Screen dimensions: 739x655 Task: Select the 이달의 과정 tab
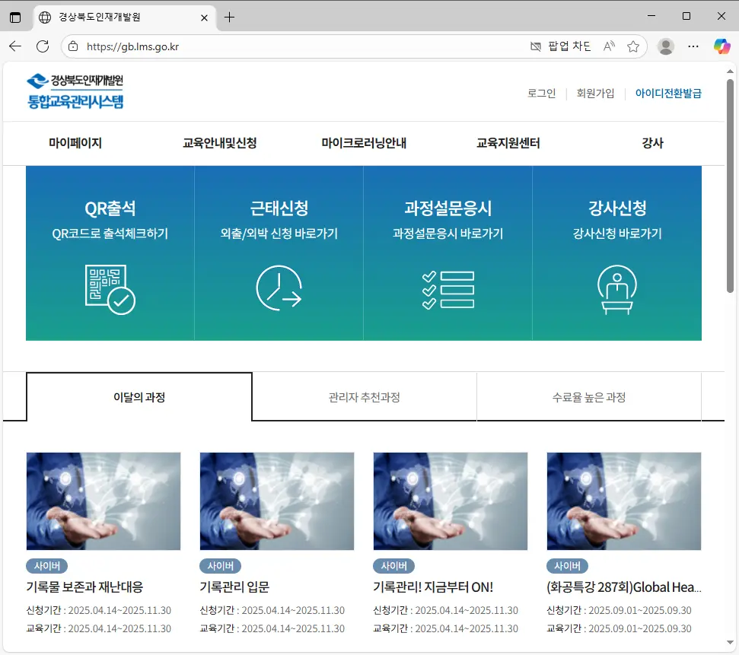coord(139,397)
